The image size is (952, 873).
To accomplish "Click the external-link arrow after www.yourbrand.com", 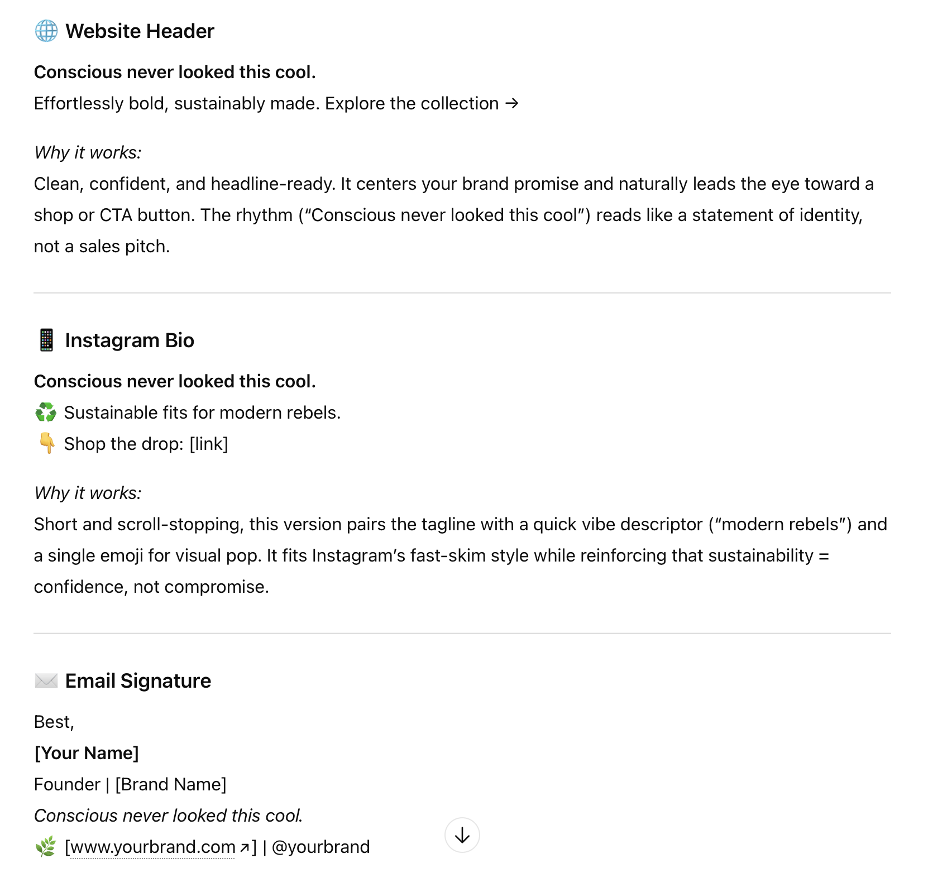I will point(245,848).
